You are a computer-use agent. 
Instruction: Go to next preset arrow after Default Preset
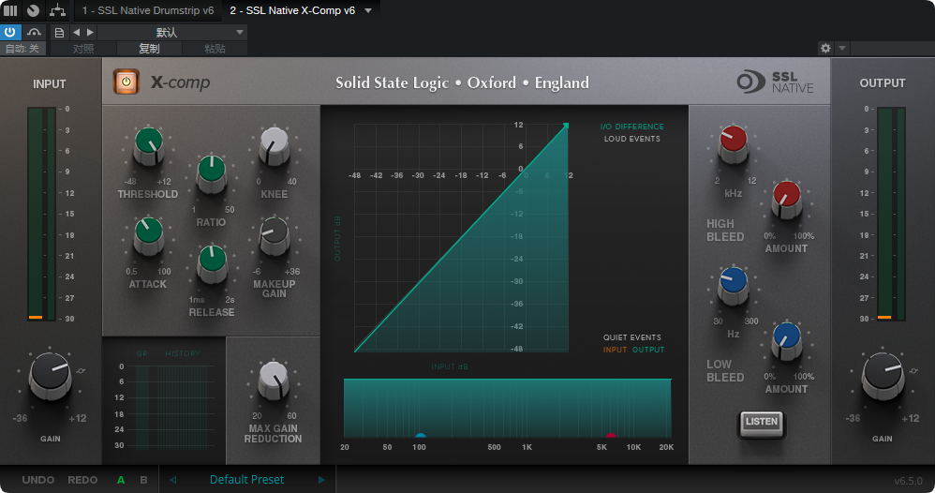321,480
